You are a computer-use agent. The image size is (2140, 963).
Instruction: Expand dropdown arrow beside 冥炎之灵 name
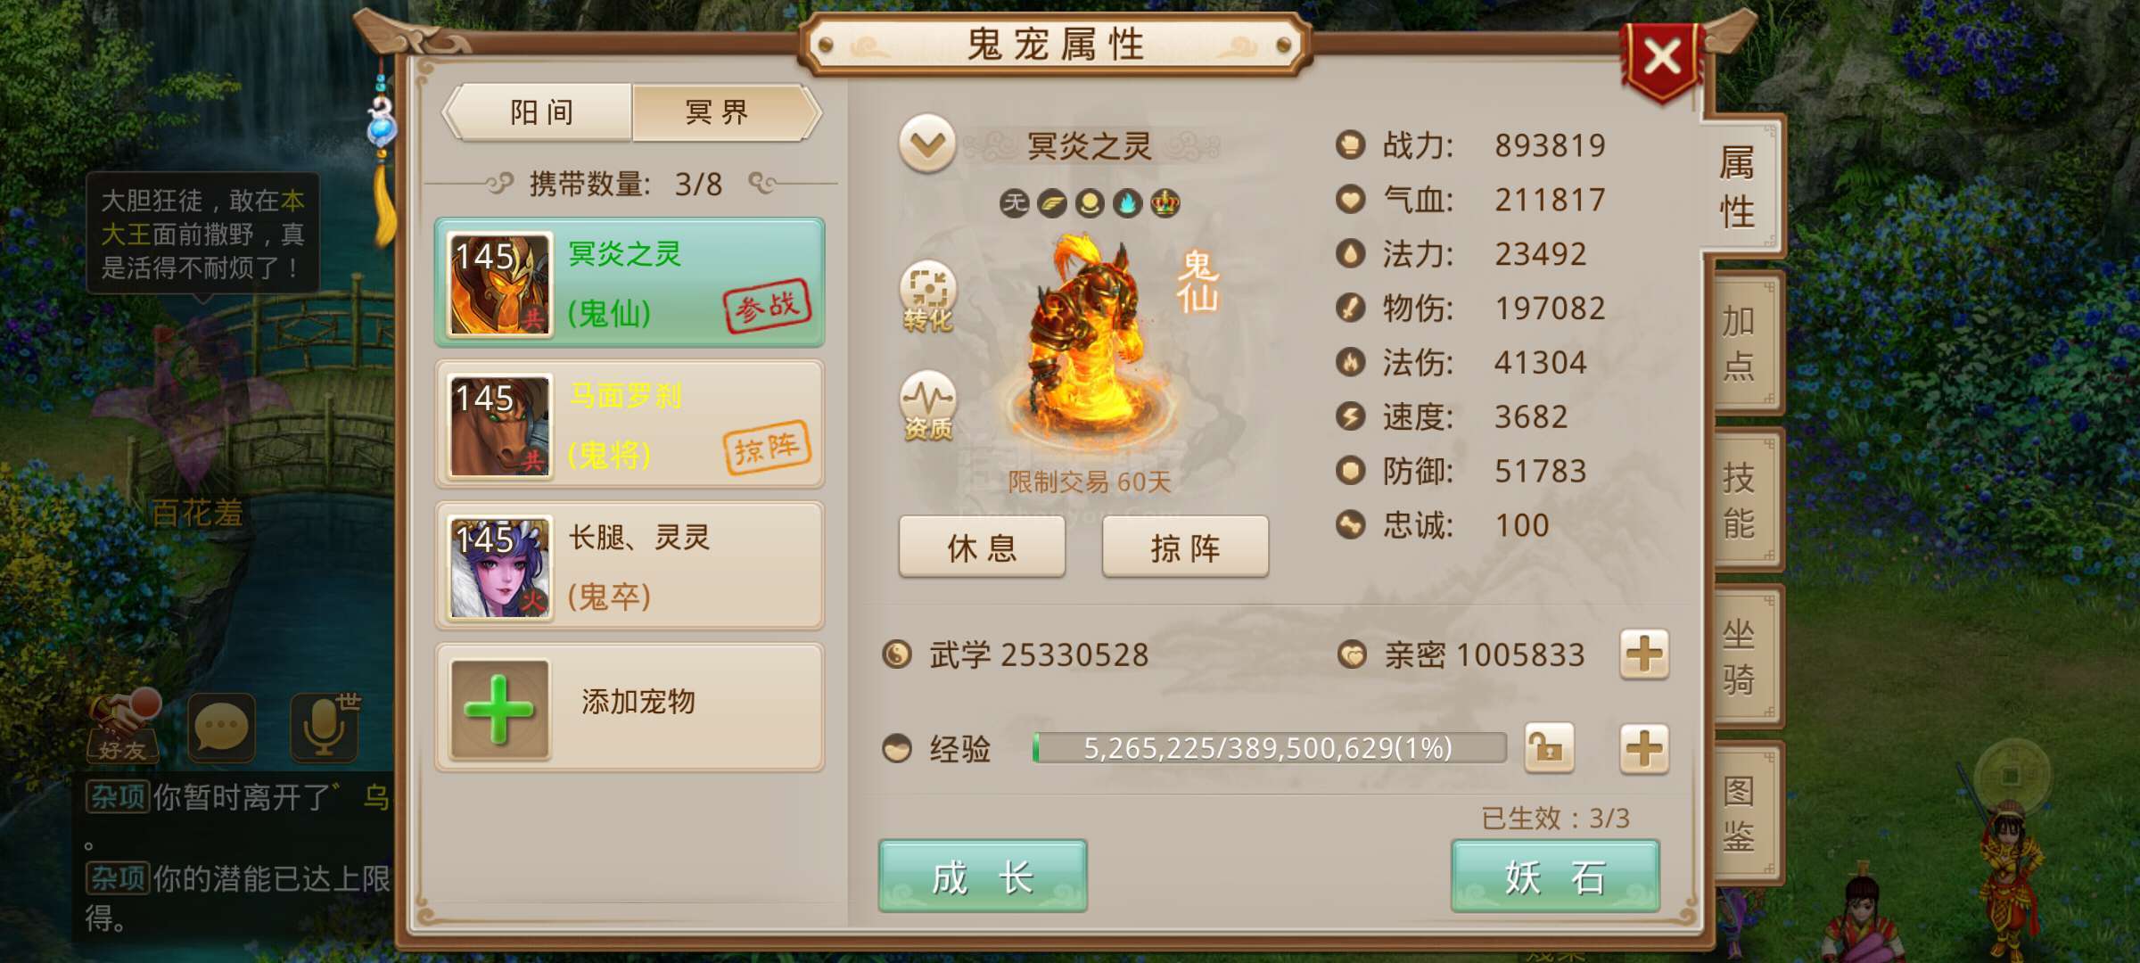tap(927, 144)
